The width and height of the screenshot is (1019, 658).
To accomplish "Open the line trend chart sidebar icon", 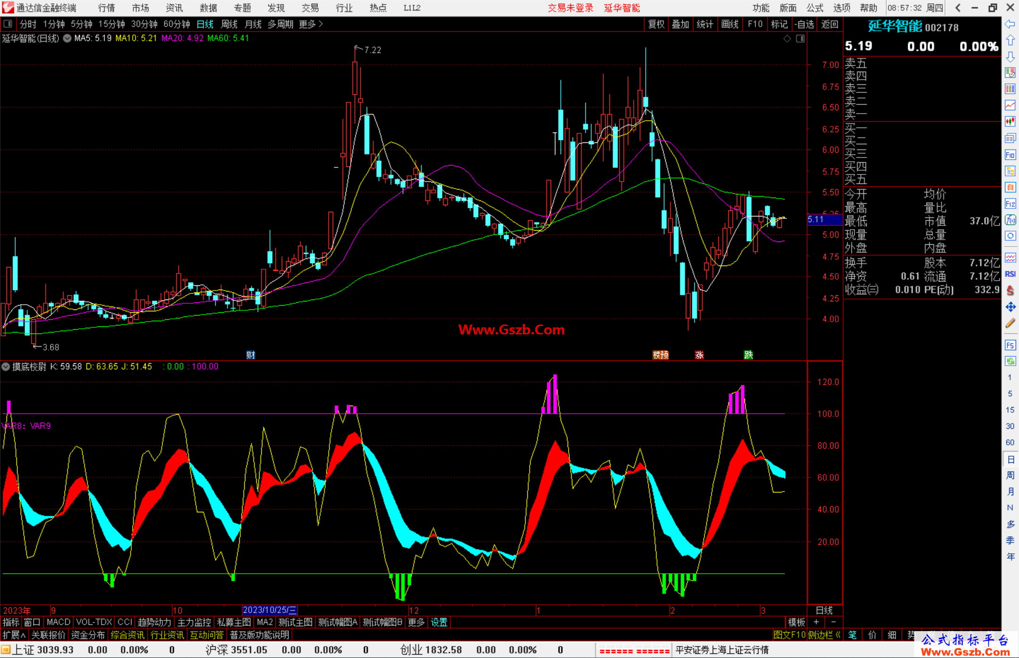I will (x=1010, y=105).
